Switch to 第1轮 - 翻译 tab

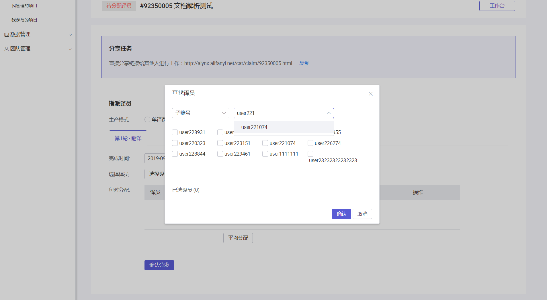[x=128, y=138]
